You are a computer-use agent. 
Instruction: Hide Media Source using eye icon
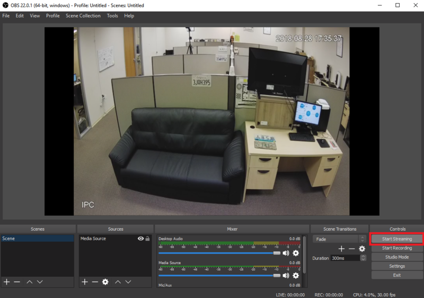[x=140, y=239]
